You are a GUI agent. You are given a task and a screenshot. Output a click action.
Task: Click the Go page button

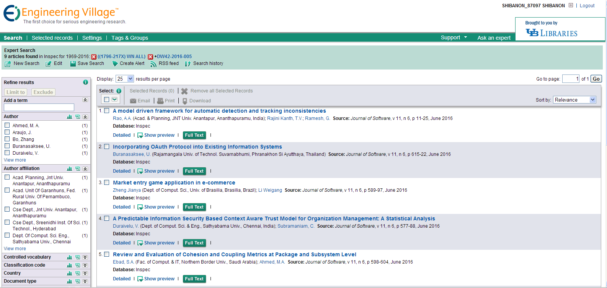pos(596,79)
